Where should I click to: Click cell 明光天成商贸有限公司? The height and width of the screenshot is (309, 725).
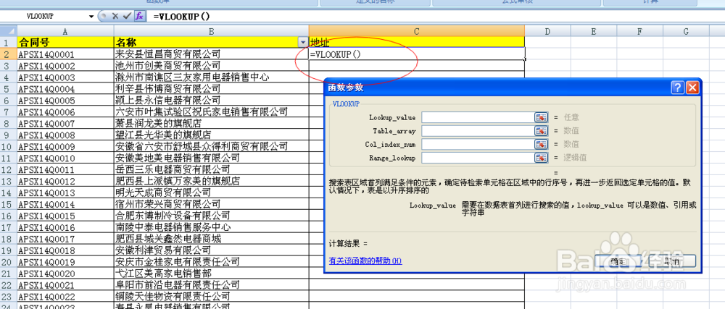click(x=211, y=192)
